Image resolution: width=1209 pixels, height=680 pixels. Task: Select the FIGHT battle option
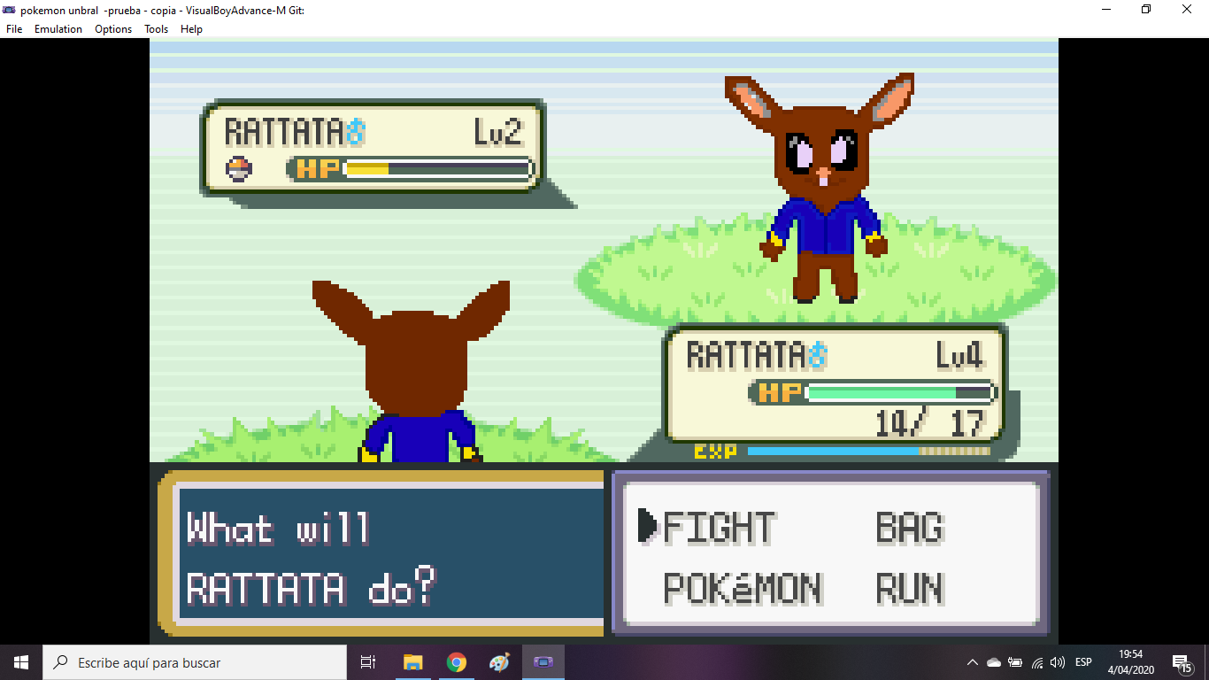pos(719,528)
